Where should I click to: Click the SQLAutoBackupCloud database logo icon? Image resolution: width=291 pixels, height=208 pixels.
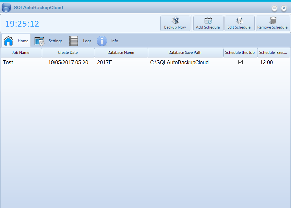[x=6, y=7]
